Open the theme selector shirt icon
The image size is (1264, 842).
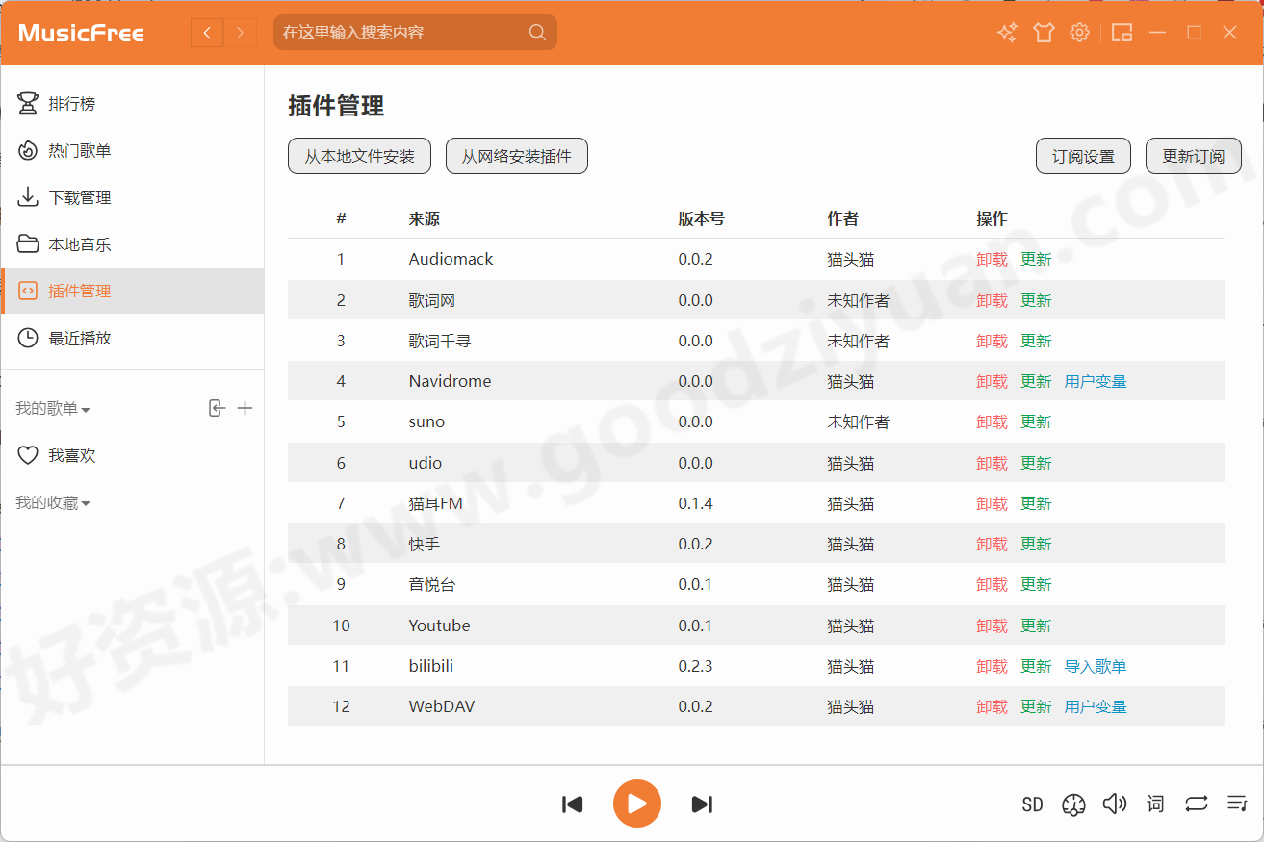[x=1044, y=32]
